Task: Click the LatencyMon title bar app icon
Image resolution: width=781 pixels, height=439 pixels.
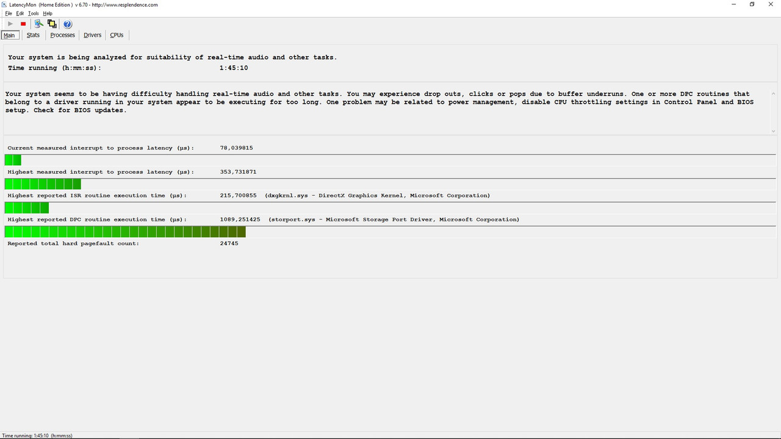Action: 5,4
